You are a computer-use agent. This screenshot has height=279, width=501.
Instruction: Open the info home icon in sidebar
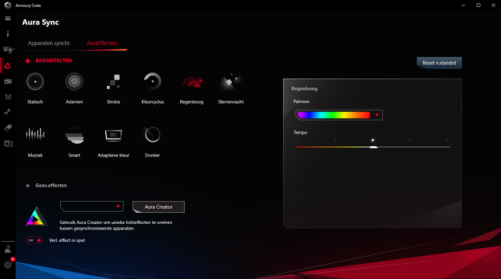(8, 34)
